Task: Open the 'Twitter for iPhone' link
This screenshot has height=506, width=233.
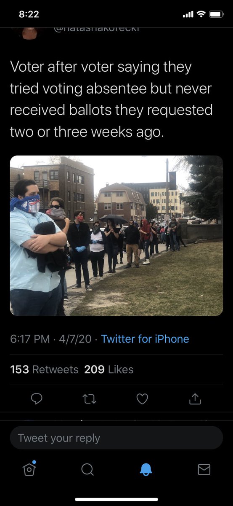Action: point(145,339)
